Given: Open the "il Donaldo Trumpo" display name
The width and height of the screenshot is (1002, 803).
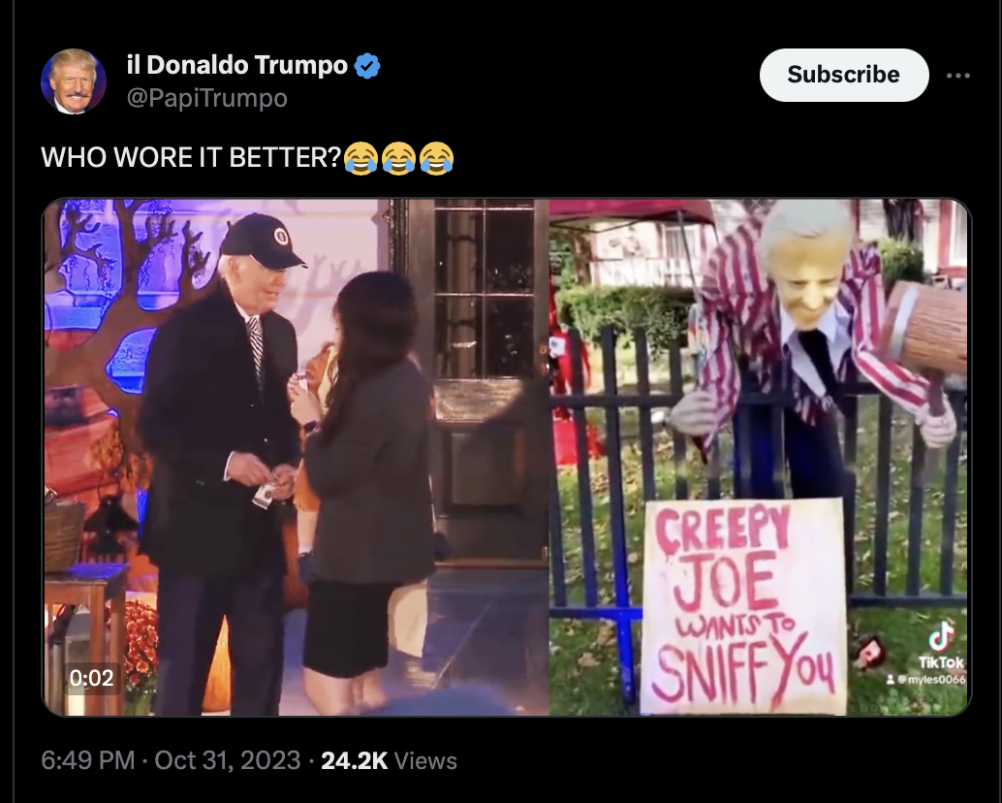Looking at the screenshot, I should (x=237, y=65).
